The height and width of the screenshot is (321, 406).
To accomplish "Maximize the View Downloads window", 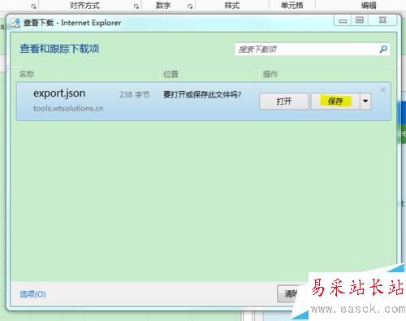I will click(x=360, y=20).
